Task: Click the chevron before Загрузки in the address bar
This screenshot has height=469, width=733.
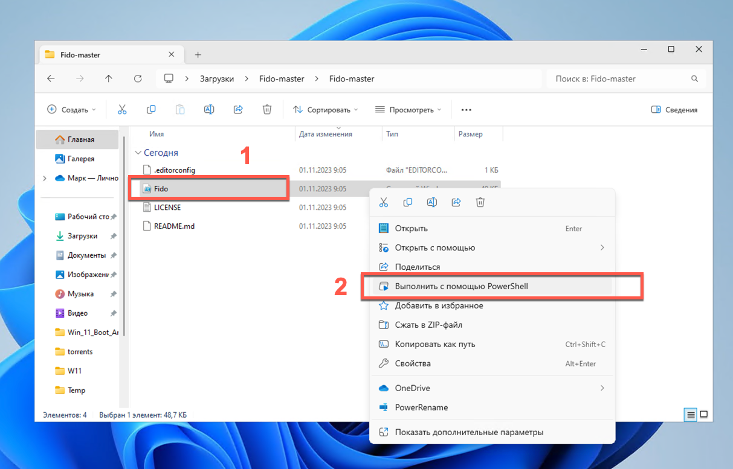Action: [187, 78]
